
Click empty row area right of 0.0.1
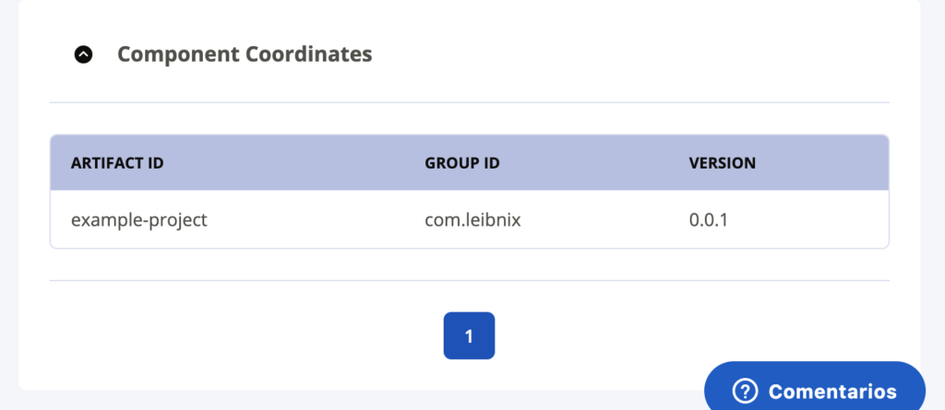pyautogui.click(x=812, y=220)
